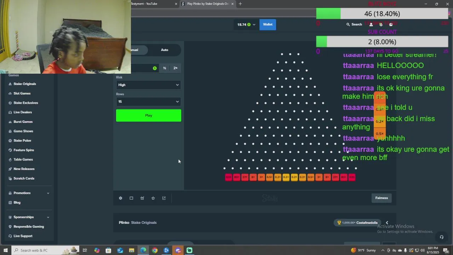Click the leftmost 8× multiplier bucket
The height and width of the screenshot is (255, 453).
click(x=253, y=177)
